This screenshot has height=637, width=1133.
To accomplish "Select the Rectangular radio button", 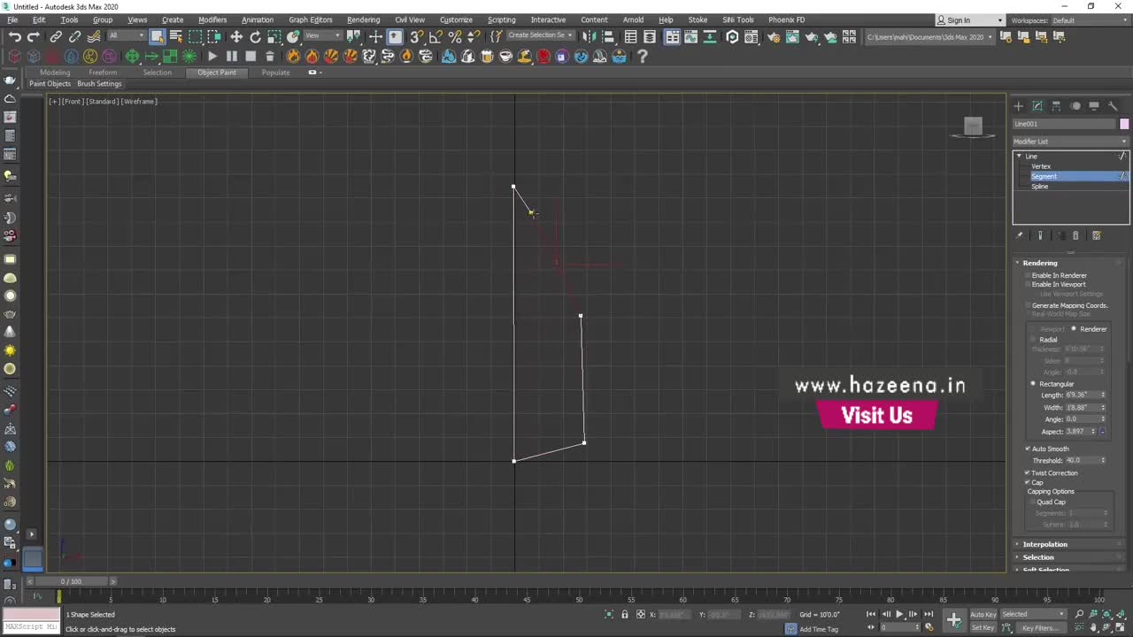I will (x=1033, y=384).
